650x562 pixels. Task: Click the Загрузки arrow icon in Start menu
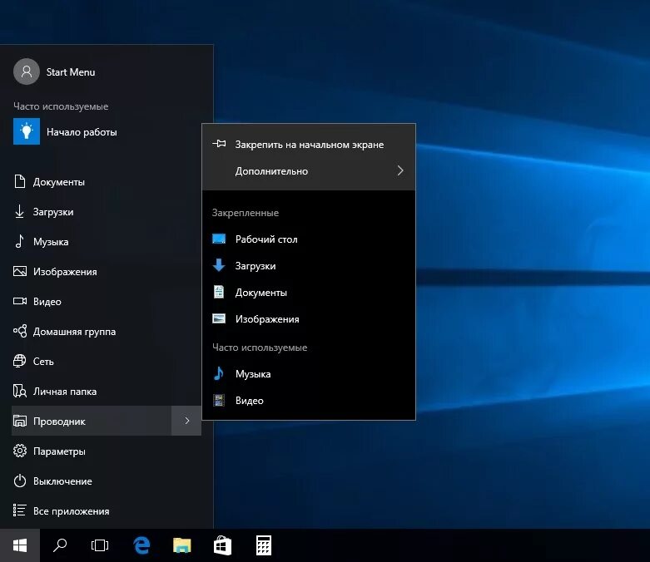pos(19,211)
